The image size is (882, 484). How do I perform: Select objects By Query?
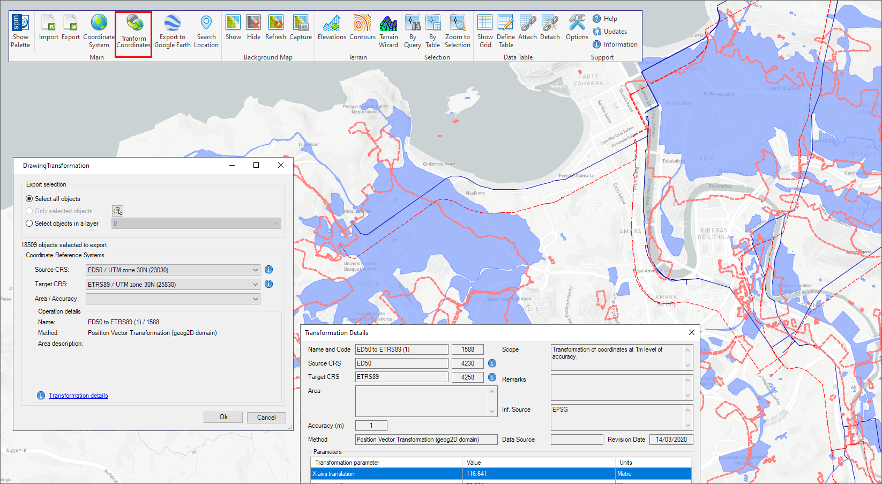pos(412,31)
